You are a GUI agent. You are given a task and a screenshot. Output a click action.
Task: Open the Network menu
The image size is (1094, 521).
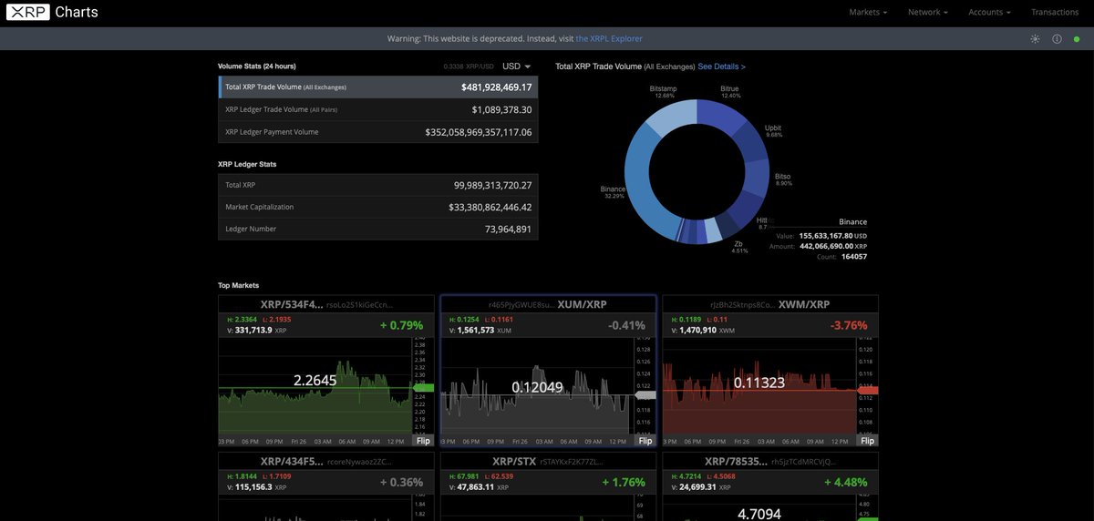(928, 13)
